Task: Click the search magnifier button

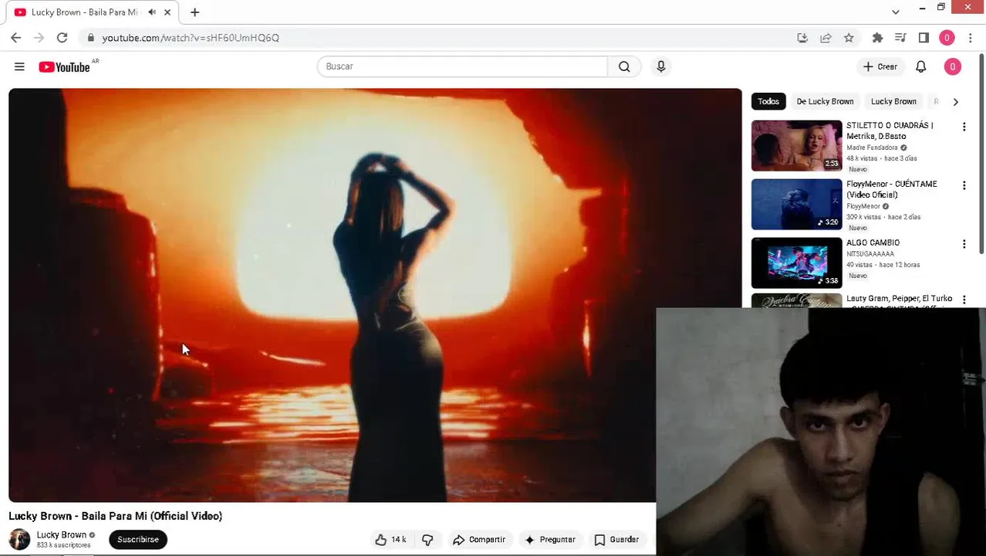Action: click(624, 66)
